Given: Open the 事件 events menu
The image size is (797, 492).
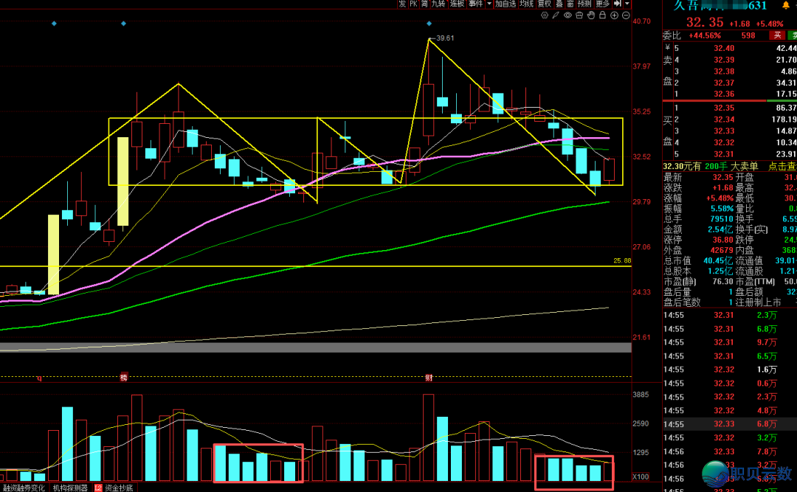Looking at the screenshot, I should pos(476,4).
